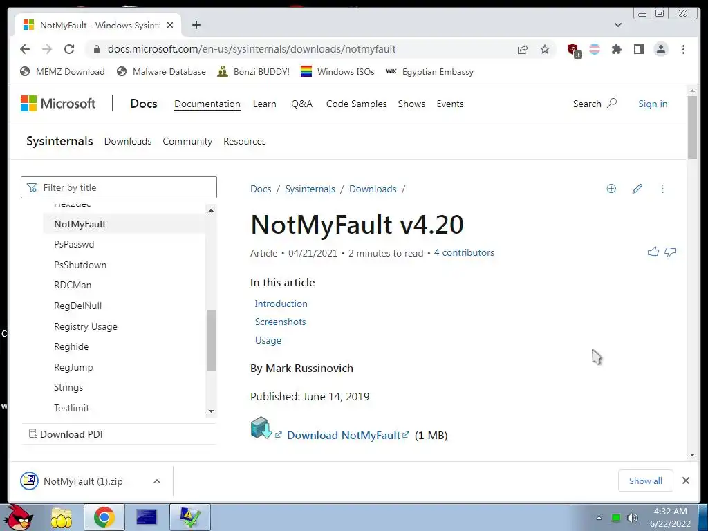This screenshot has height=531, width=708.
Task: Reload the current page
Action: (69, 49)
